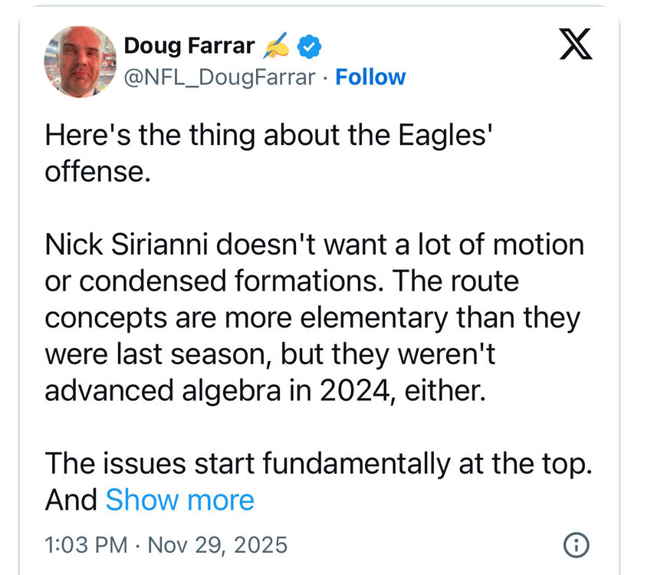Image resolution: width=654 pixels, height=575 pixels.
Task: Click the writing hand emoji icon
Action: [x=274, y=48]
